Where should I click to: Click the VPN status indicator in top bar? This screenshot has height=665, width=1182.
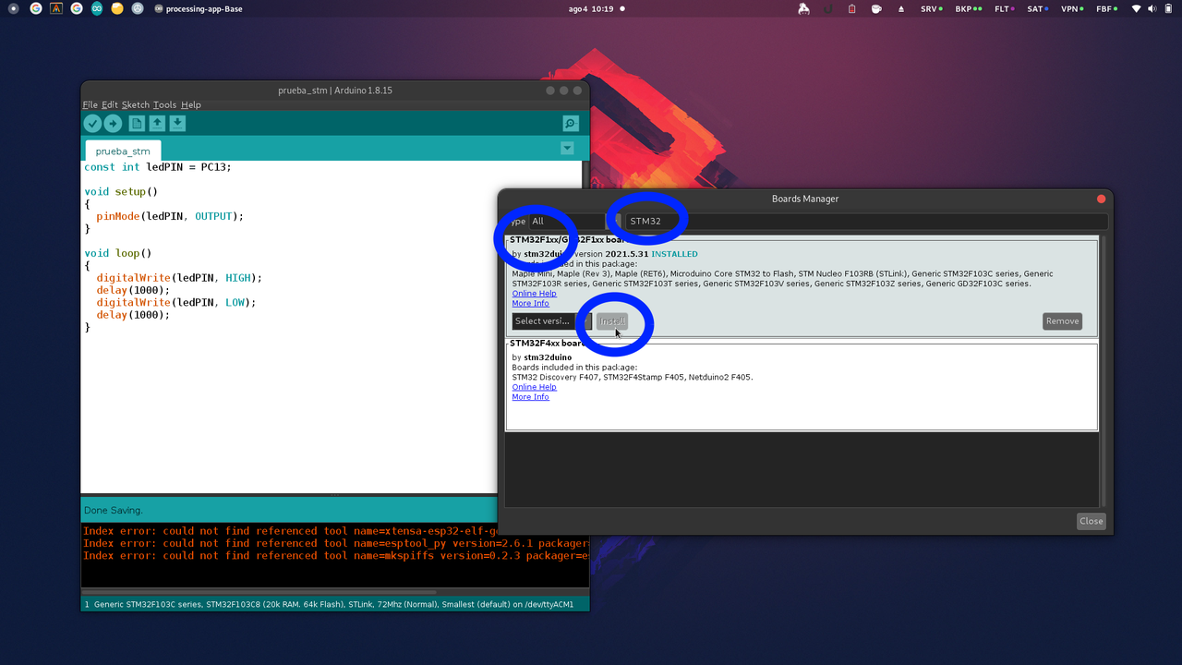coord(1071,8)
